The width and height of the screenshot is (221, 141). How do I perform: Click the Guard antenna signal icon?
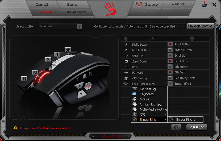(139, 4)
